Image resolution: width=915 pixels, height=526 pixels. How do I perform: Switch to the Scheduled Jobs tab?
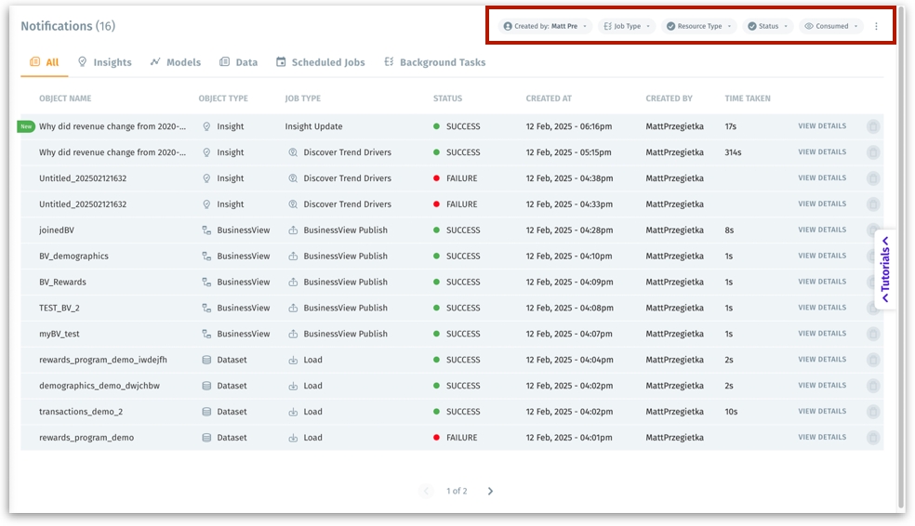(x=323, y=62)
